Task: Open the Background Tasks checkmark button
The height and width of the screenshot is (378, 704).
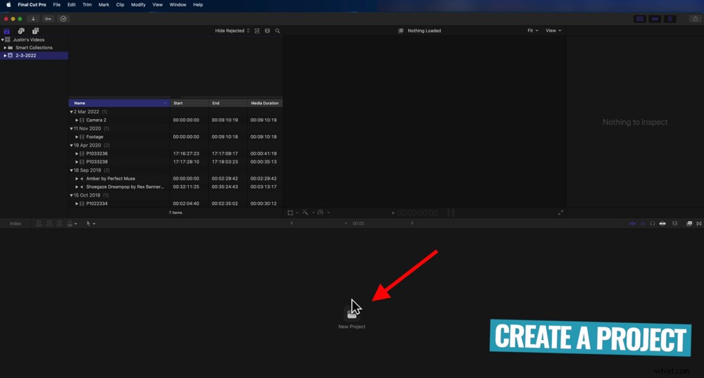Action: click(x=63, y=19)
